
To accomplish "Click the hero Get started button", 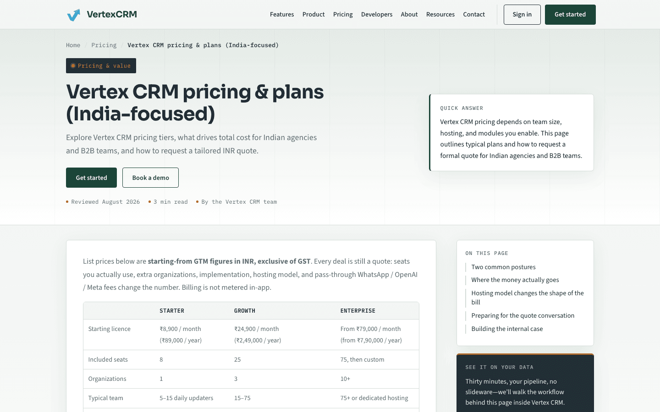I will coord(91,178).
